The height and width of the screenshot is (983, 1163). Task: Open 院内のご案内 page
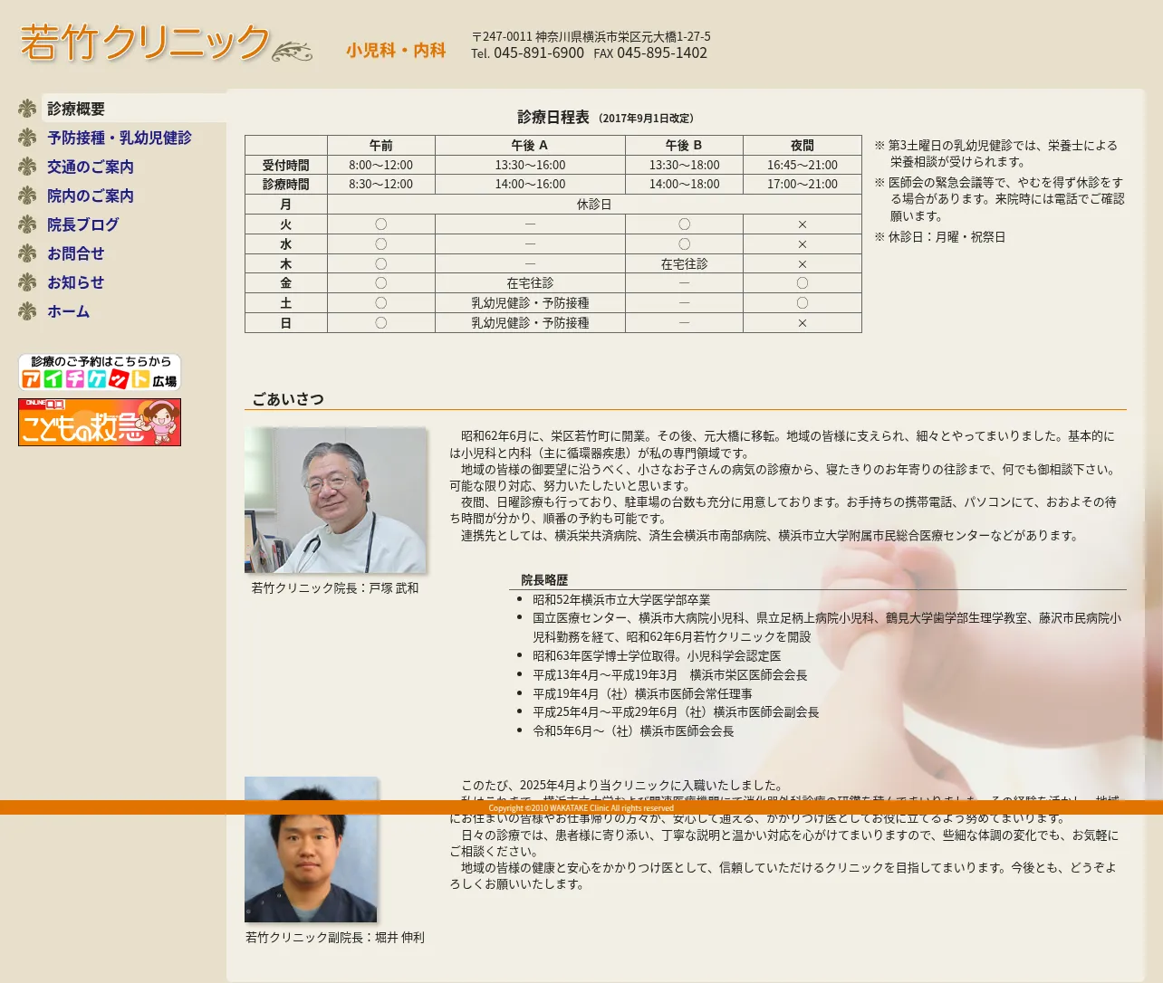click(91, 196)
